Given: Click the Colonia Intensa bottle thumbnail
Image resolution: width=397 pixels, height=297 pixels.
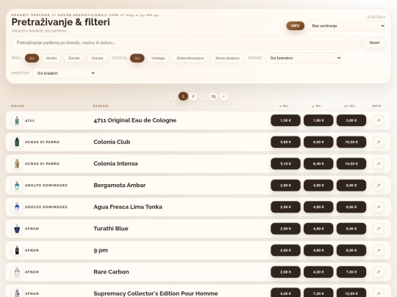Looking at the screenshot, I should [17, 164].
